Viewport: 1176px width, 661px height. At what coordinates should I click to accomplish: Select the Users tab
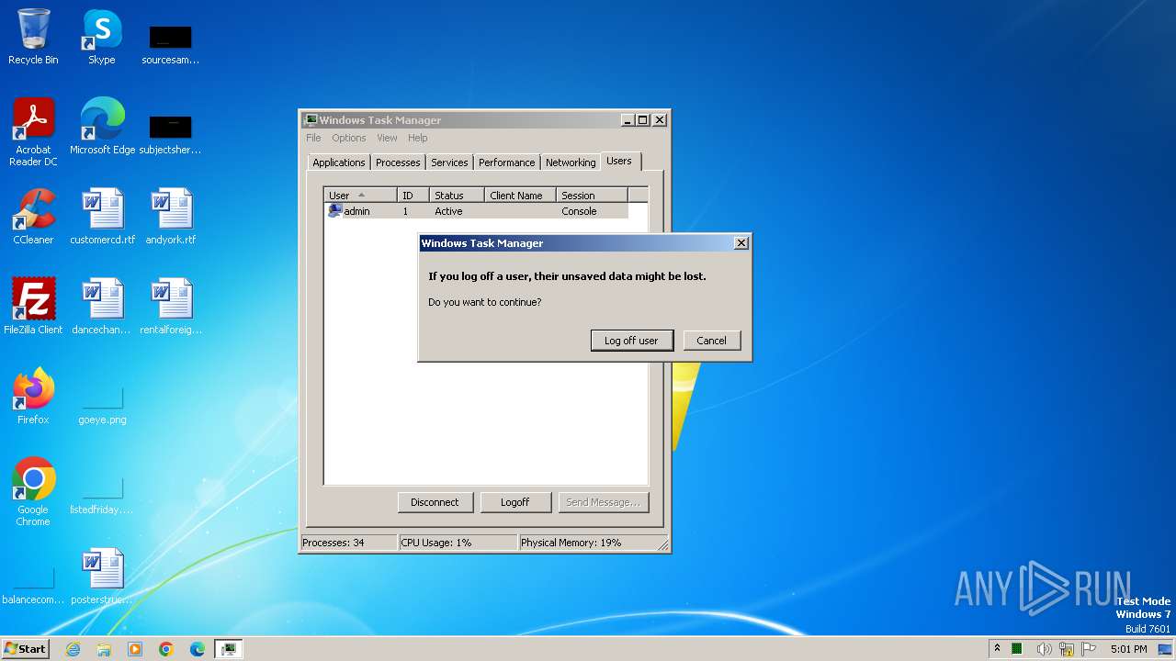pos(619,161)
